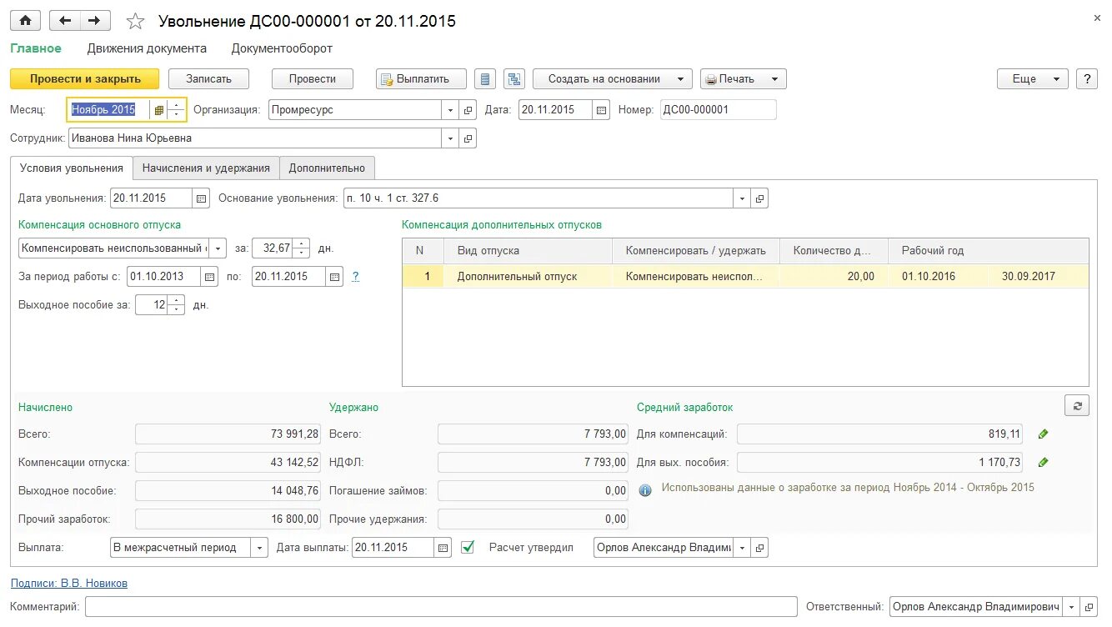
Task: Toggle the Расчет утвердил checkbox
Action: point(468,548)
